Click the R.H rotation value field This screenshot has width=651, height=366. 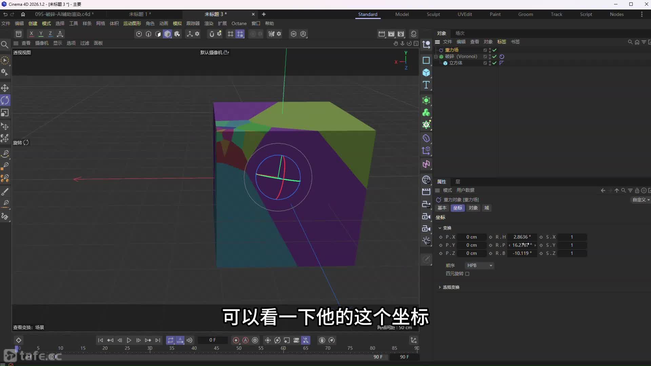(522, 237)
